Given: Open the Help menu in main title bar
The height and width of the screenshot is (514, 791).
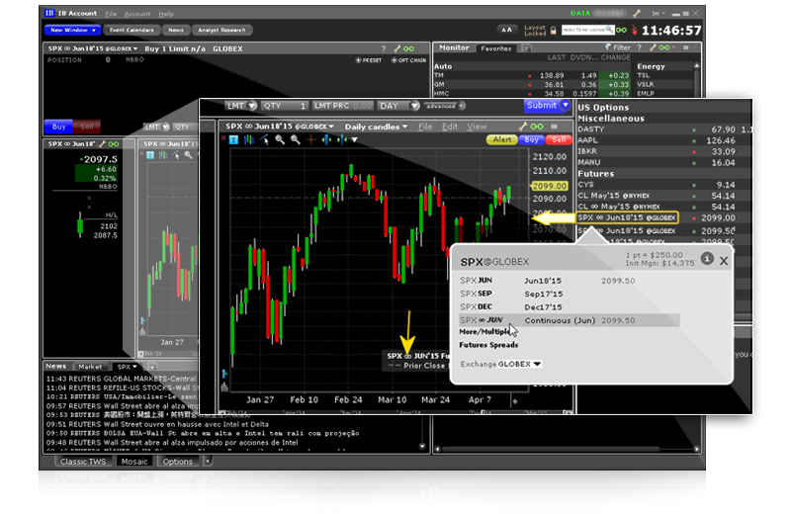Looking at the screenshot, I should coord(166,14).
